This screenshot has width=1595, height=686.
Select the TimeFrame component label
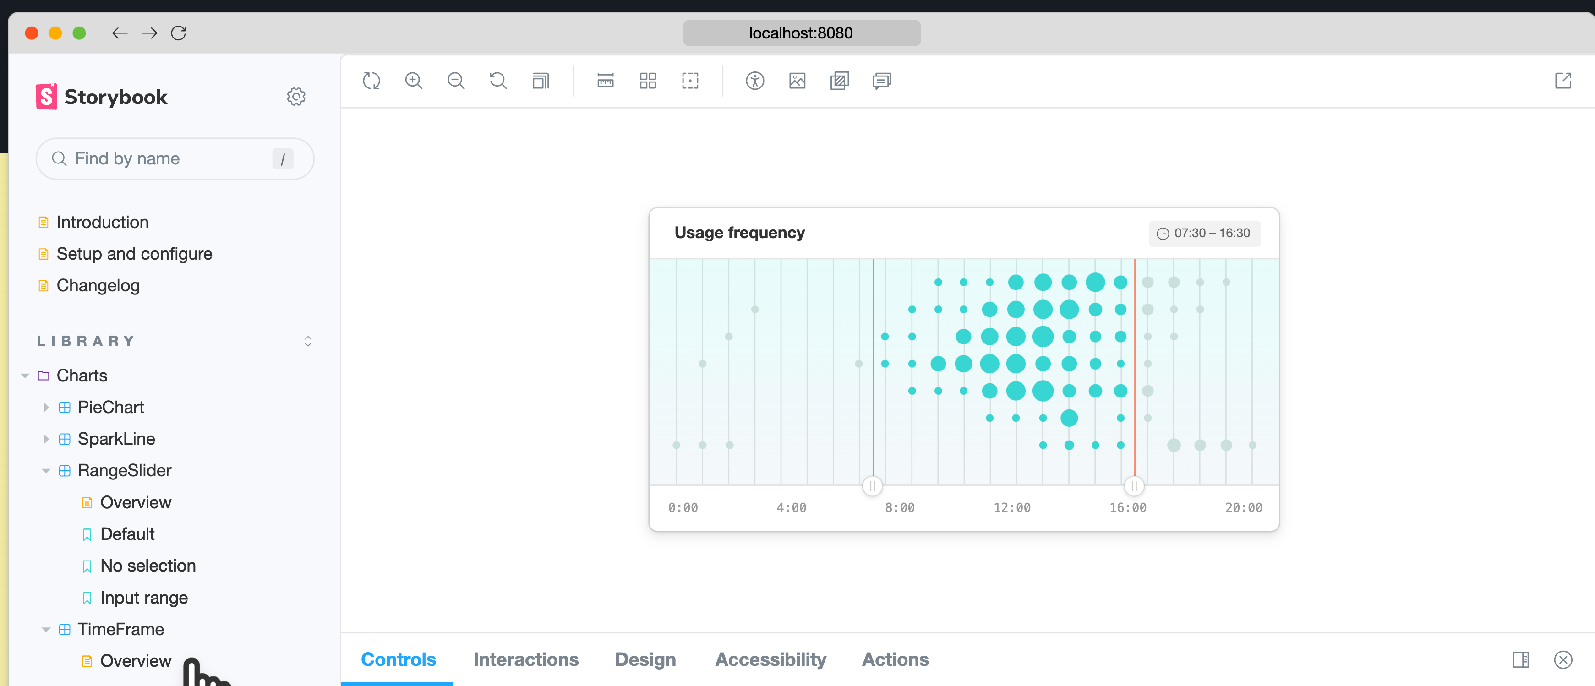[x=121, y=629]
